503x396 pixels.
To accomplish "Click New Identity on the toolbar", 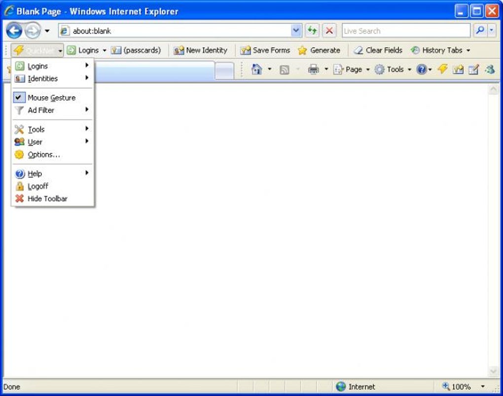I will [x=201, y=50].
